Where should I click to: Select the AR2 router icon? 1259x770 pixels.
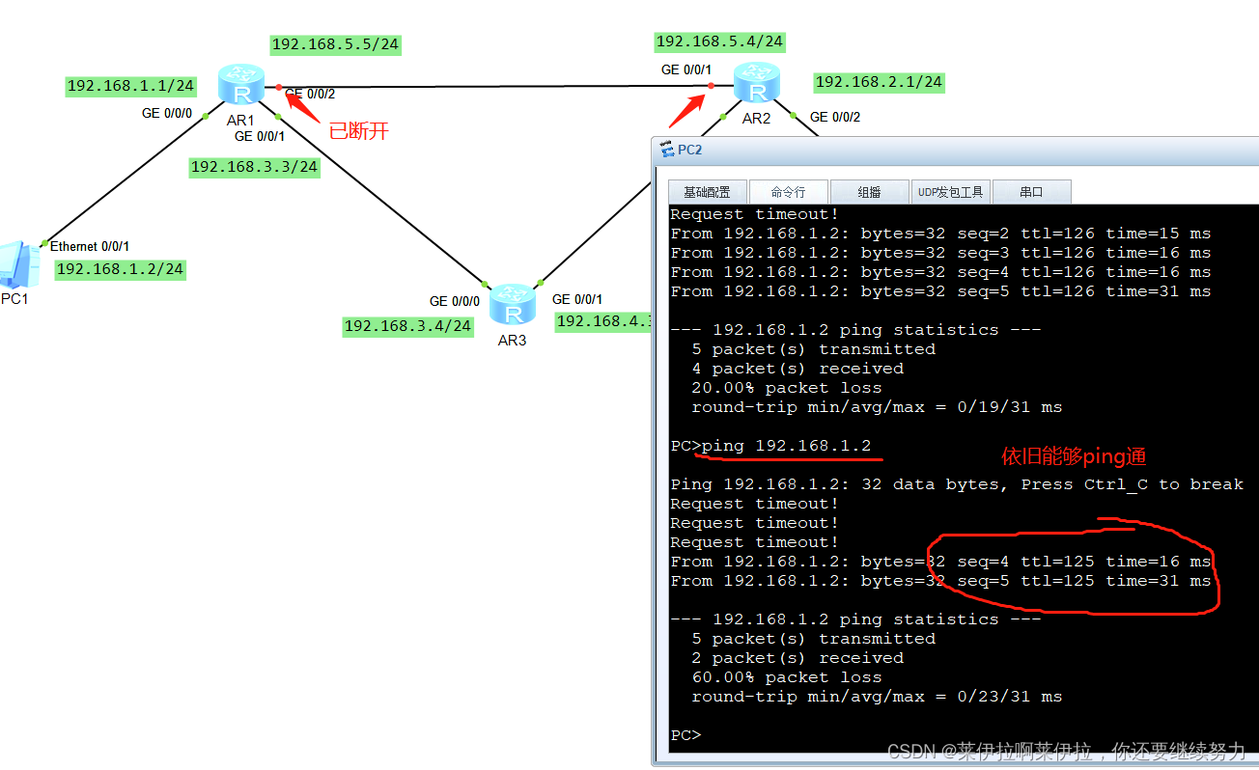click(756, 84)
